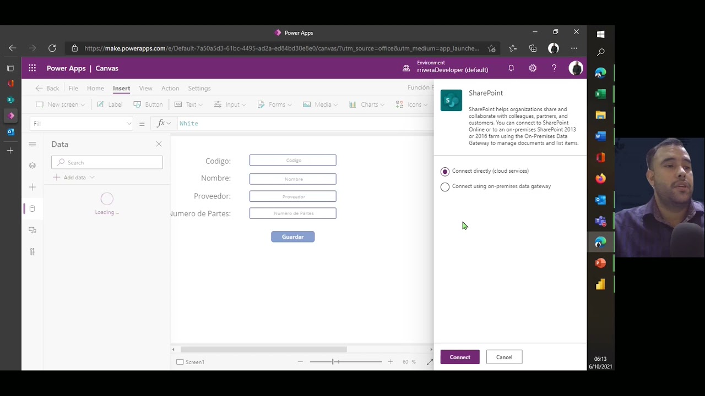Click the Codigo text input
The height and width of the screenshot is (396, 705).
click(x=292, y=160)
